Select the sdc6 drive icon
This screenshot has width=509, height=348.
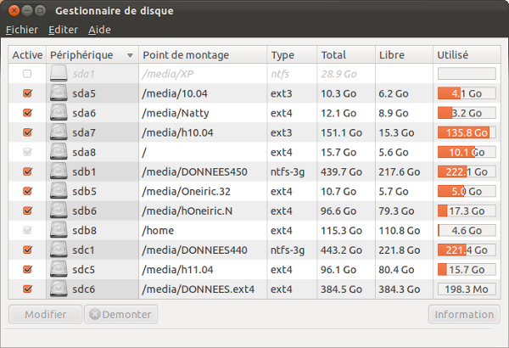59,289
